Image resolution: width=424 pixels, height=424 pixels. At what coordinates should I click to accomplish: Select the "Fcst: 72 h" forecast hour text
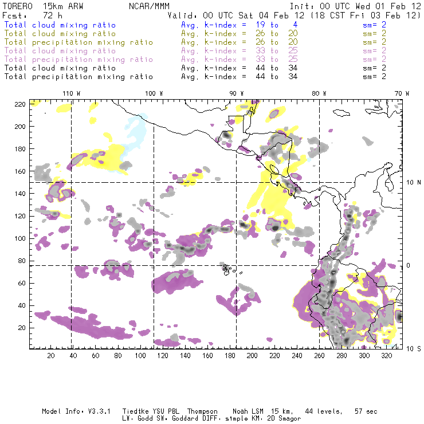[32, 15]
